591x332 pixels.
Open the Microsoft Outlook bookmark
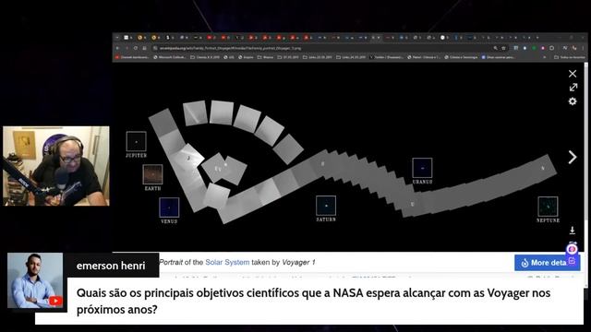[x=170, y=57]
